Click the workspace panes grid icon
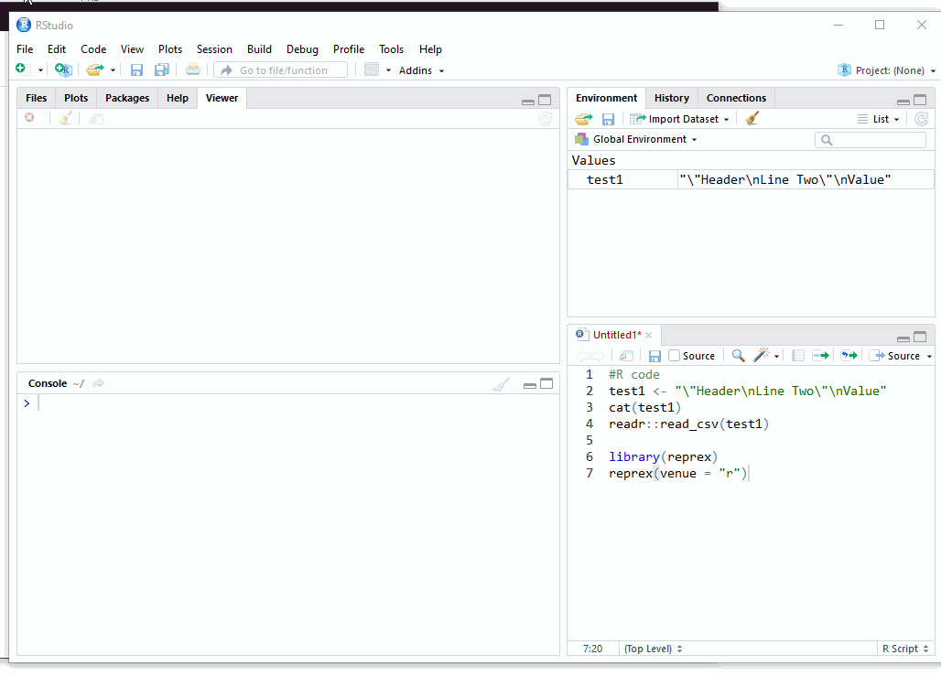941x676 pixels. pyautogui.click(x=372, y=70)
